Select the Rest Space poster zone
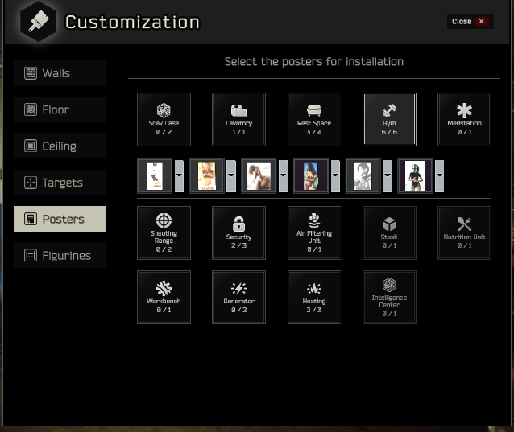 click(314, 119)
